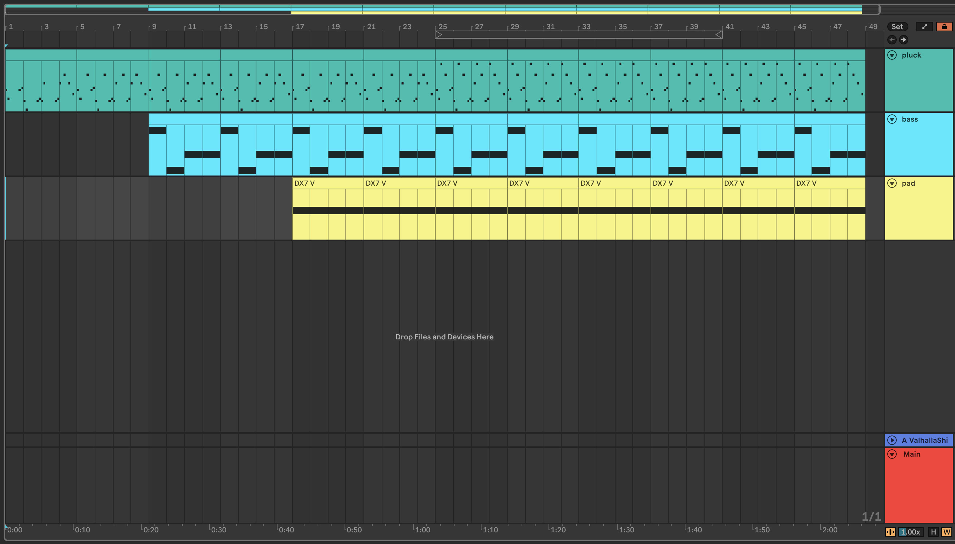Select the A ValhallaShi return track title
The height and width of the screenshot is (544, 955).
coord(924,440)
